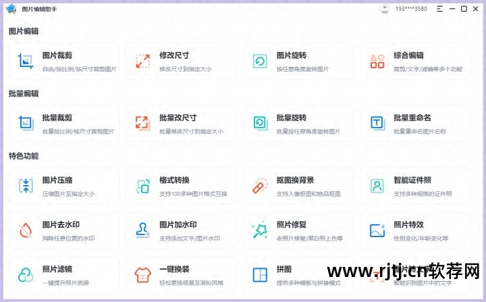Choose the 一键换装 shirt icon
The height and width of the screenshot is (302, 486).
coord(143,275)
